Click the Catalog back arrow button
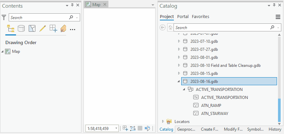Screen dimensions: 284x134 163,27
